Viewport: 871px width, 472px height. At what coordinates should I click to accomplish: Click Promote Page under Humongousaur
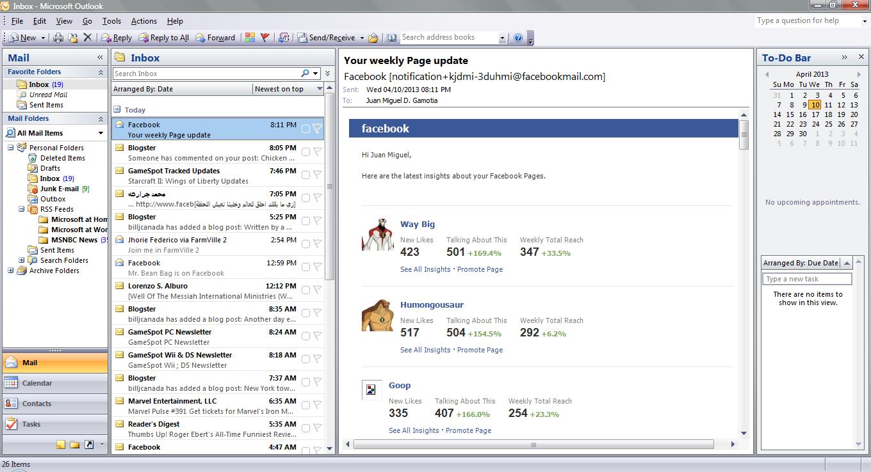[x=480, y=350]
